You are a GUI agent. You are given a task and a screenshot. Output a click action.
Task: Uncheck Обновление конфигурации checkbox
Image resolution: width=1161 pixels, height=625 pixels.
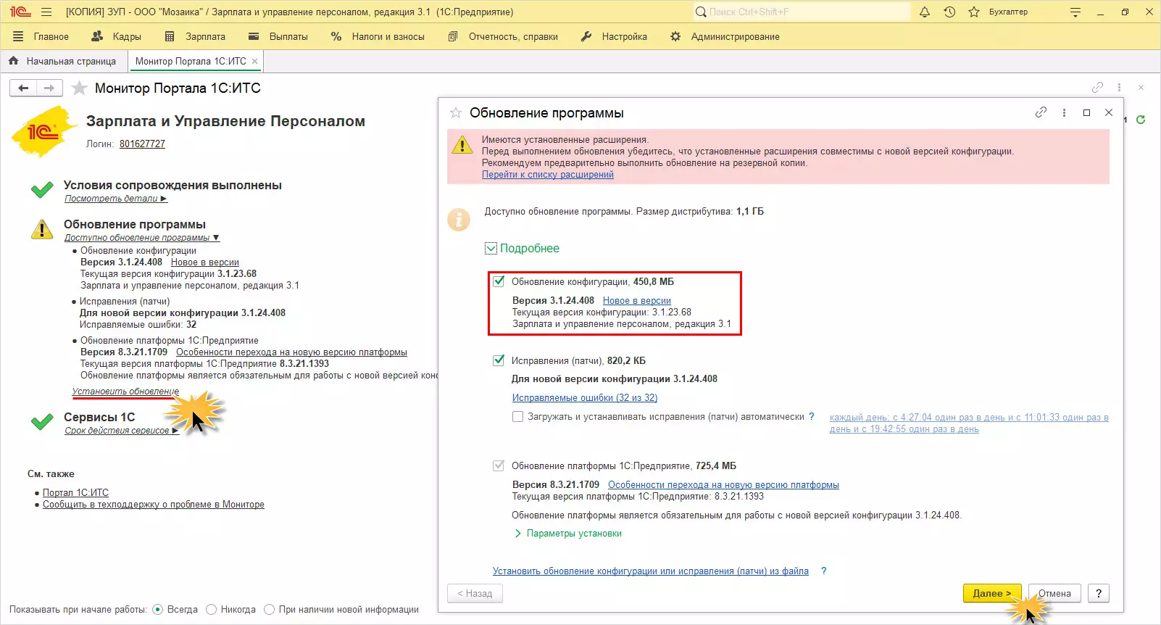click(x=499, y=281)
